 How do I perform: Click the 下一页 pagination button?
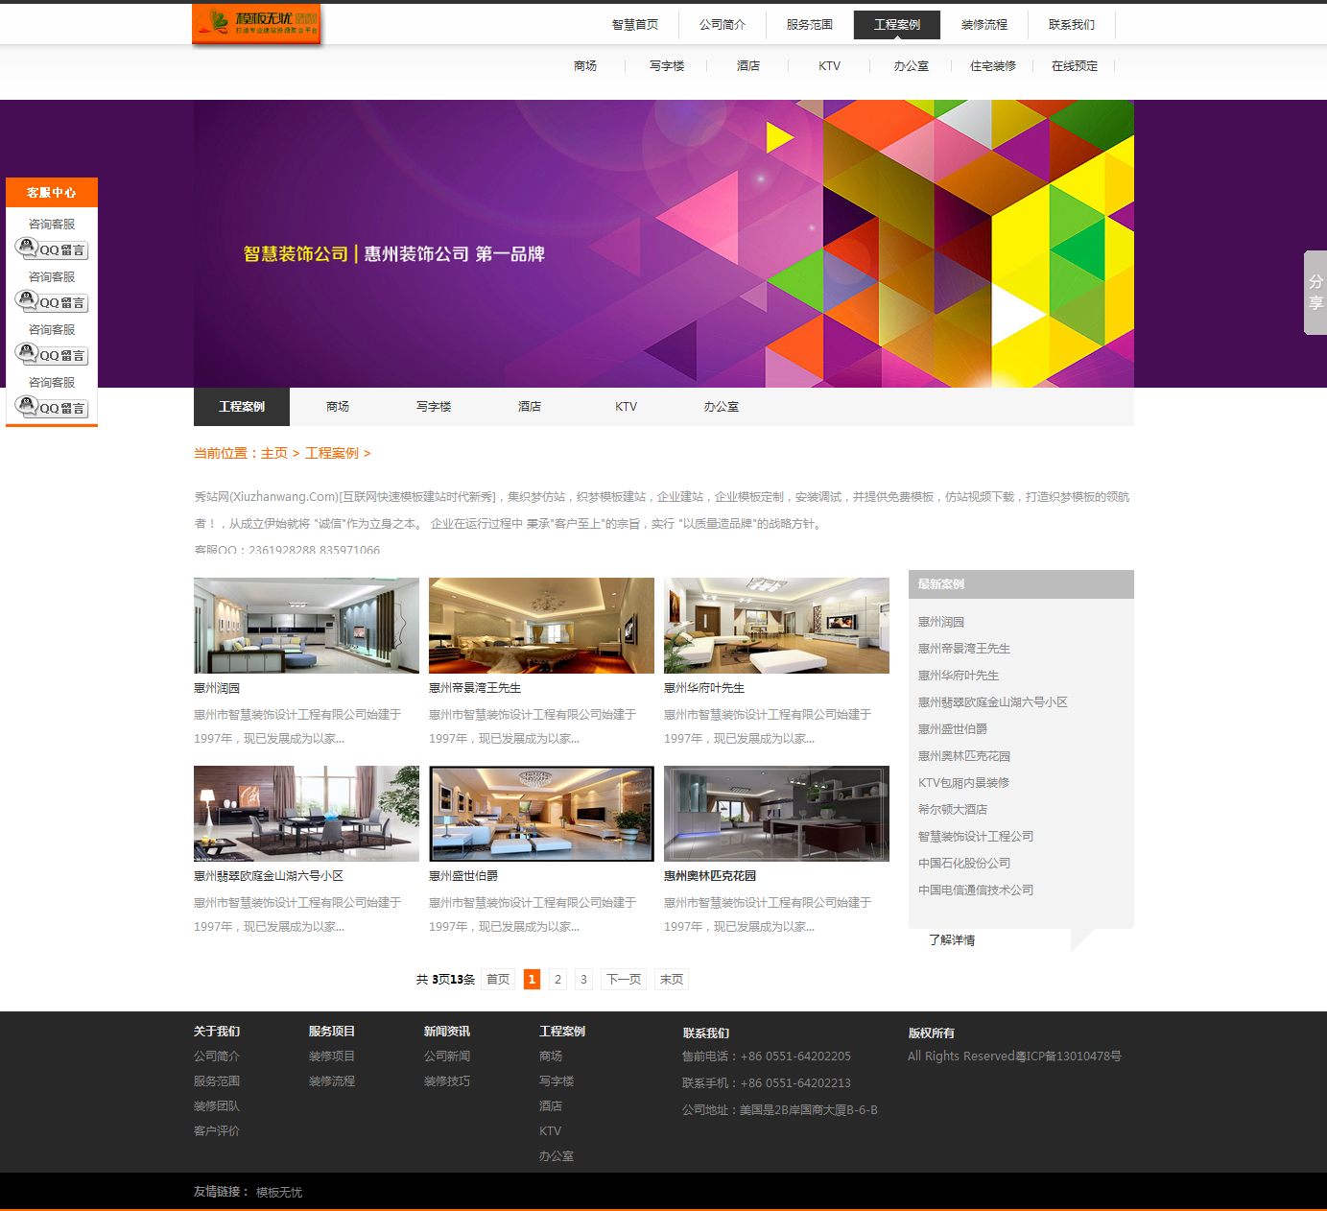624,980
